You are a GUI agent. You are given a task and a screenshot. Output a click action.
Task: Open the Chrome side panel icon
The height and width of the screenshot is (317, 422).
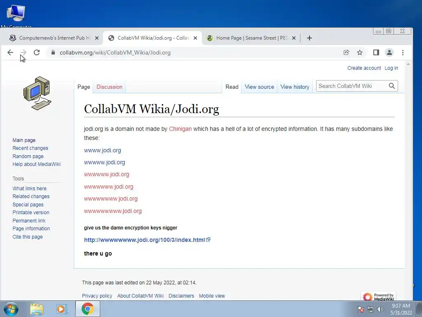[376, 52]
